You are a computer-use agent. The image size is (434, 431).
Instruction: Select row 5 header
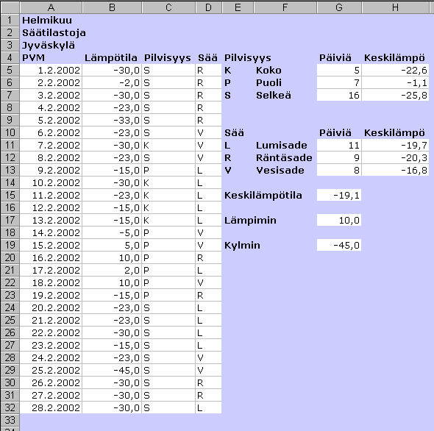10,71
